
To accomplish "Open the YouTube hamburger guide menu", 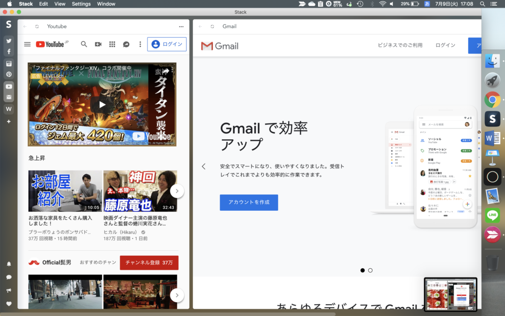I will point(28,44).
